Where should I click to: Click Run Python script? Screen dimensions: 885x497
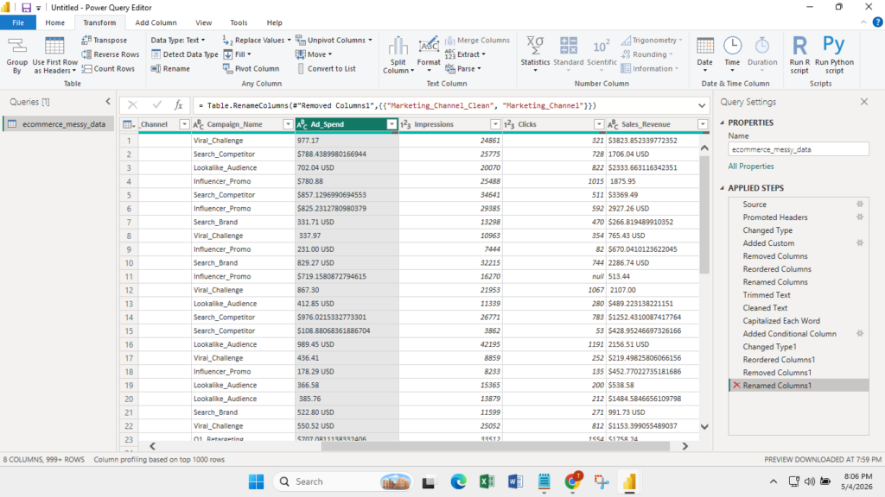tap(834, 55)
